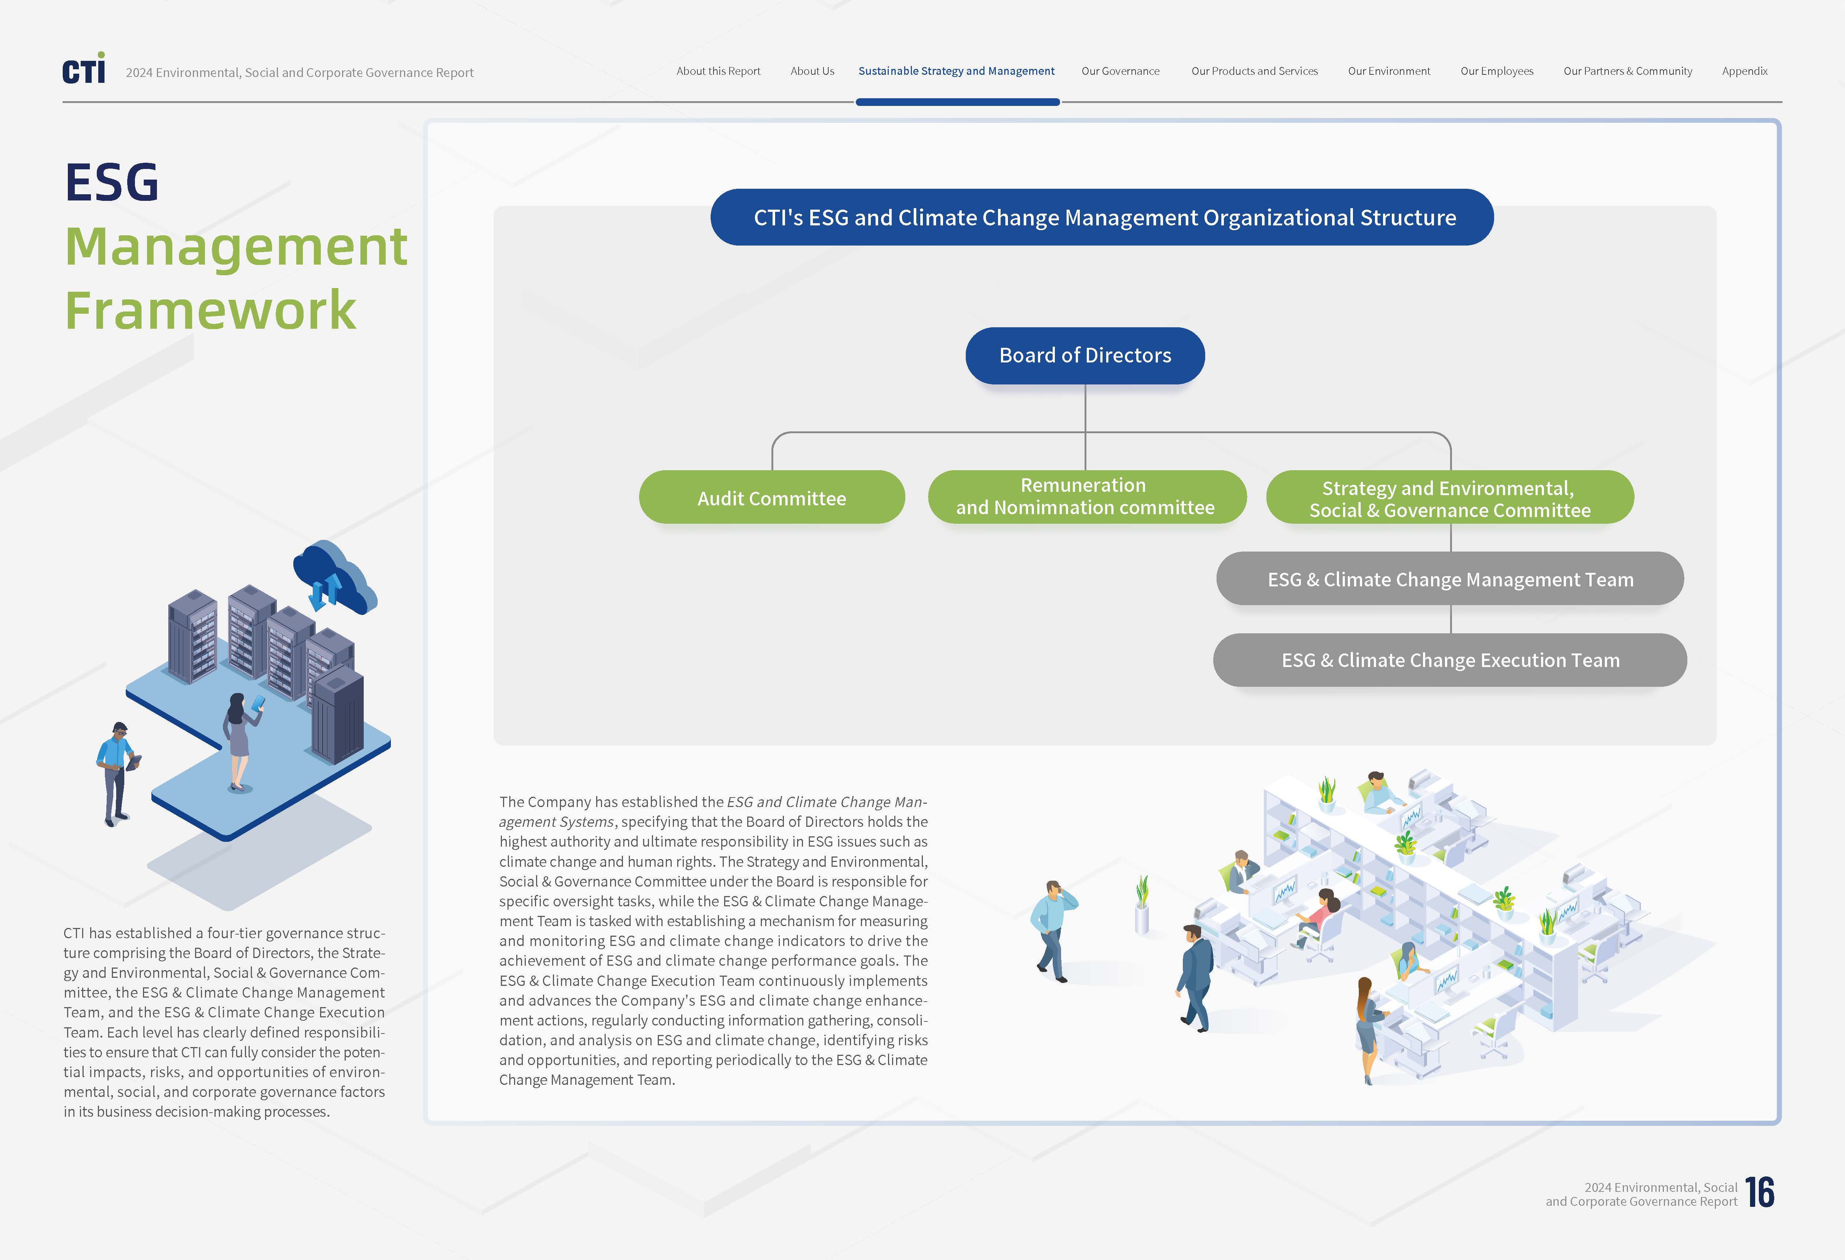
Task: Select ESG & Climate Change Execution Team box
Action: [x=1450, y=660]
